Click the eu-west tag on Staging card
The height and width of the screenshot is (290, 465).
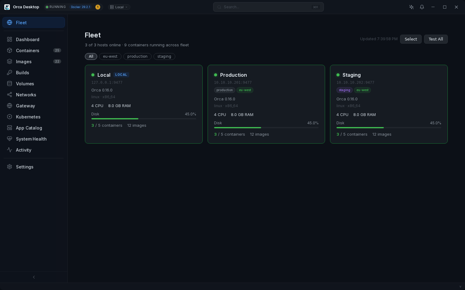363,90
